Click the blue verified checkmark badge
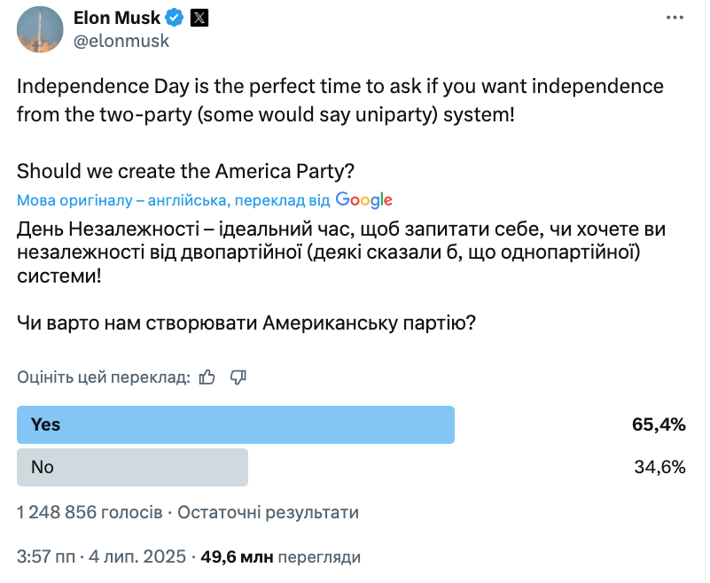 [175, 18]
